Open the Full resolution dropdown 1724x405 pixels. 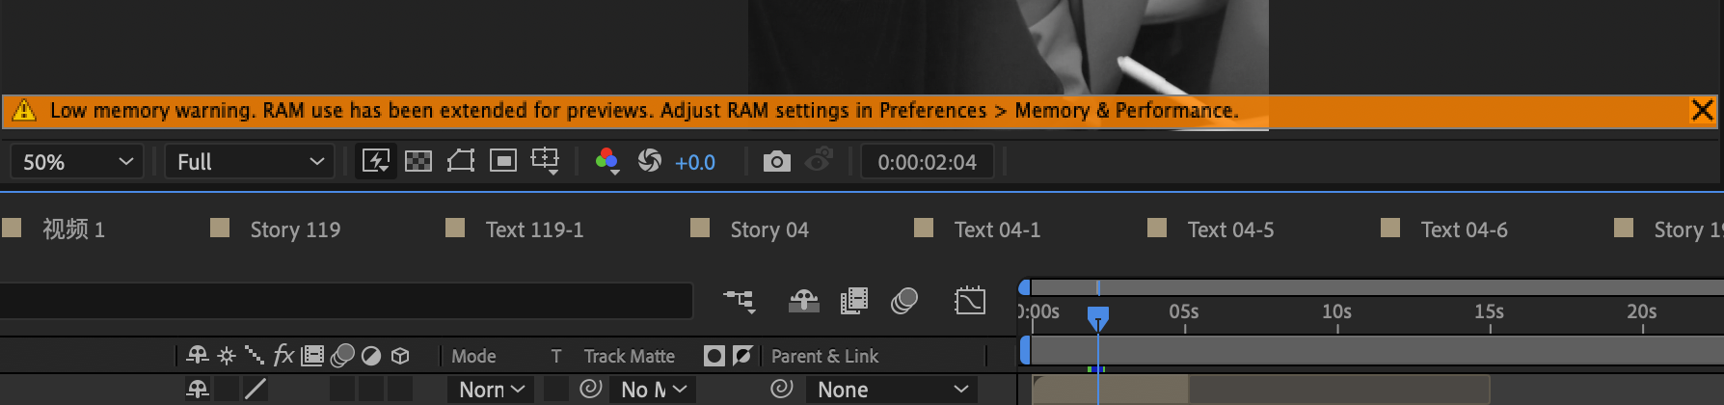pyautogui.click(x=250, y=162)
